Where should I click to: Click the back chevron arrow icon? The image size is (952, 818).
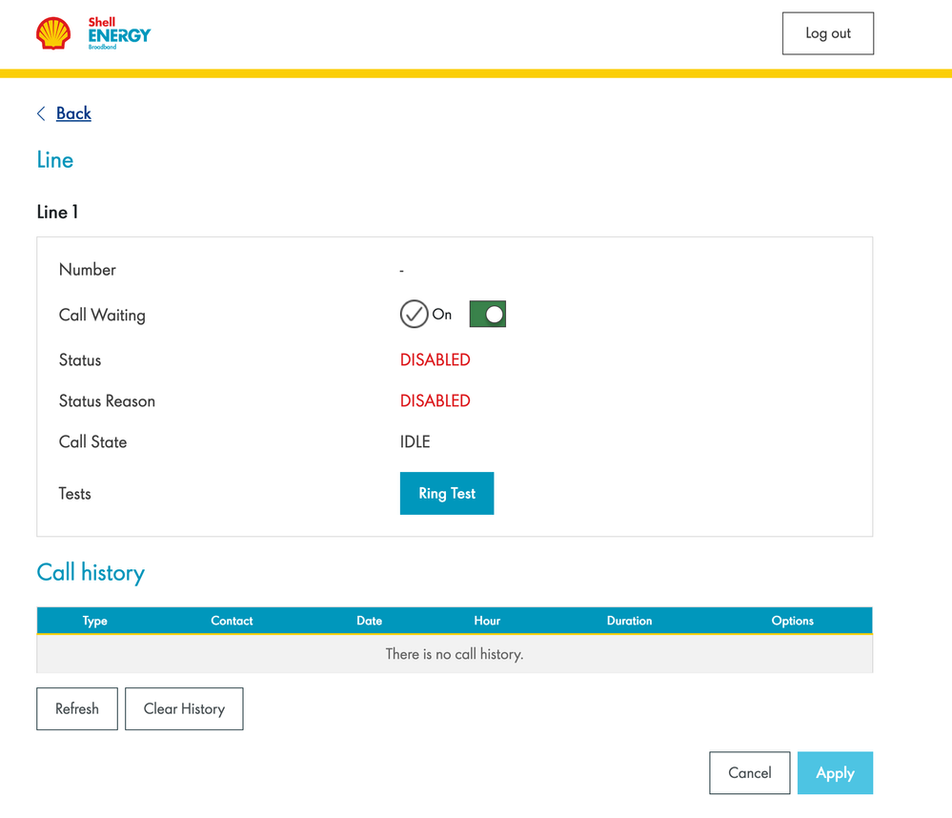41,113
